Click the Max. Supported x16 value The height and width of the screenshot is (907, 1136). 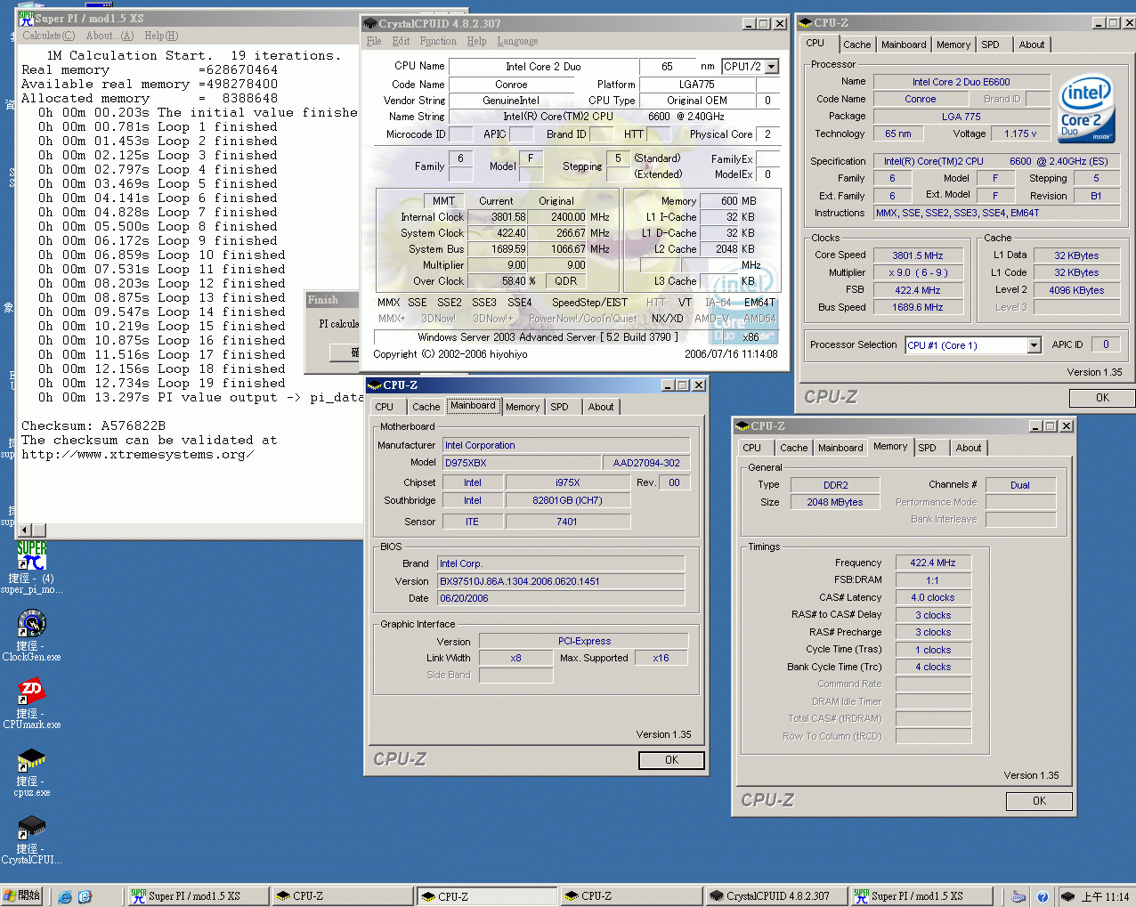point(661,658)
